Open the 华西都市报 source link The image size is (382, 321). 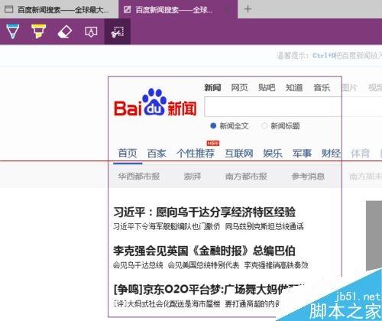(x=139, y=177)
